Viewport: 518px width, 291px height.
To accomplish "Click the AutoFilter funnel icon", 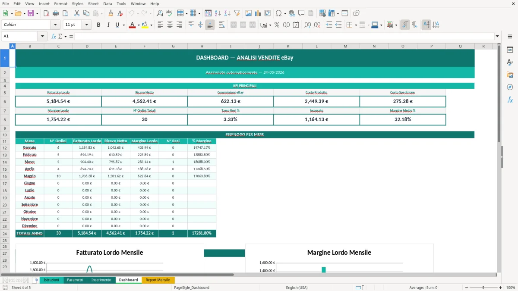I will coord(237,13).
